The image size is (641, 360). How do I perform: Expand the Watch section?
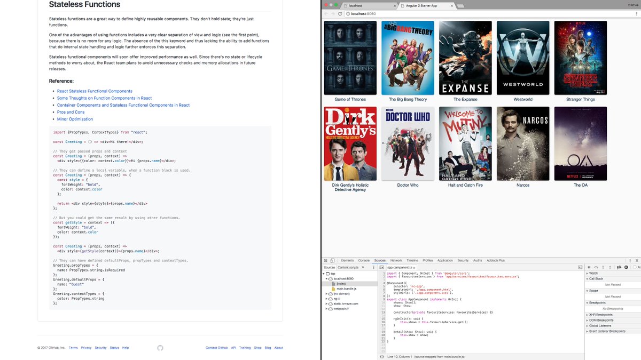(x=613, y=273)
